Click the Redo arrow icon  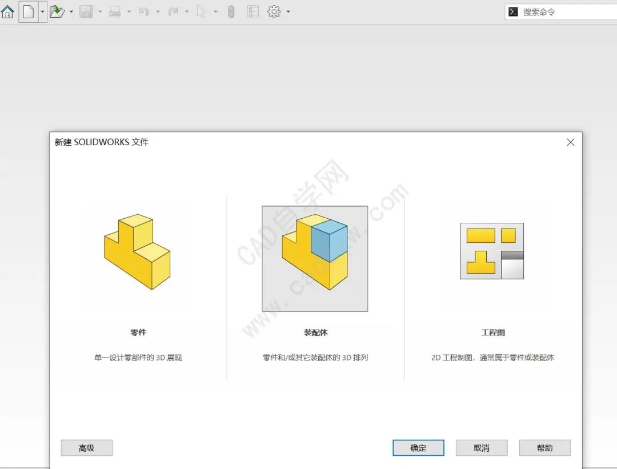tap(173, 11)
